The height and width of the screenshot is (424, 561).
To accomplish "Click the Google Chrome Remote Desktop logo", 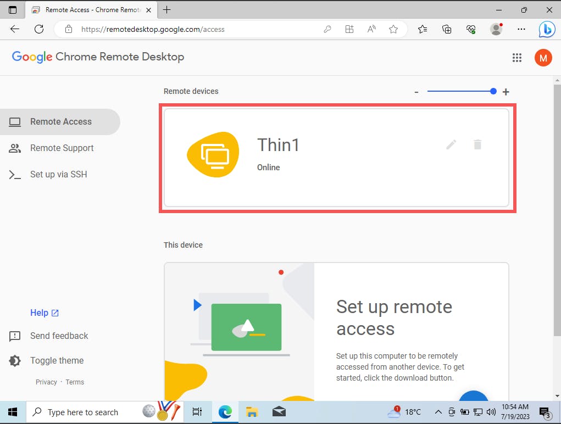I will tap(98, 57).
